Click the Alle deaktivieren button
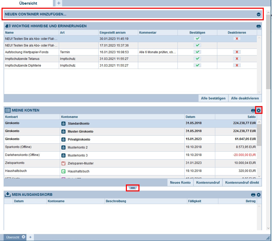The image size is (272, 241). coord(245,98)
